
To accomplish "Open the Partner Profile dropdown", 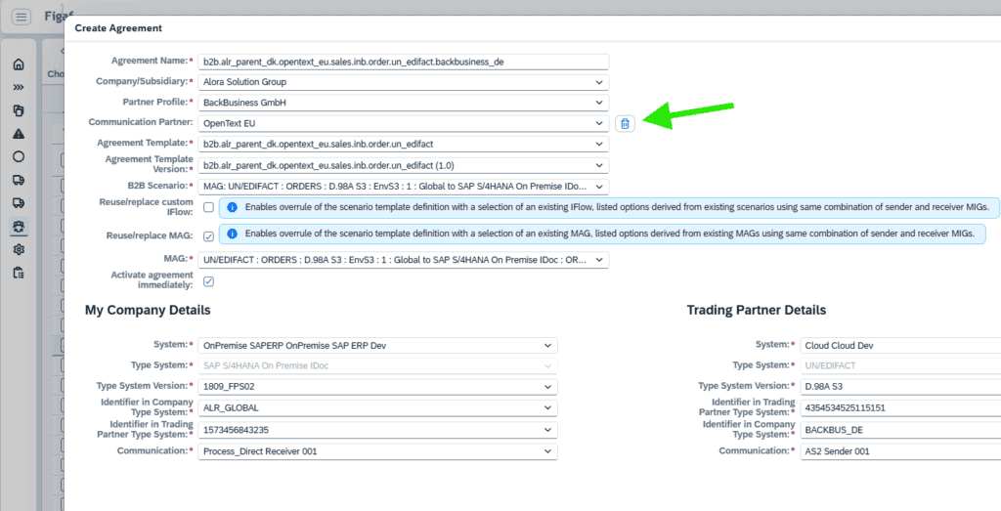I will (404, 103).
